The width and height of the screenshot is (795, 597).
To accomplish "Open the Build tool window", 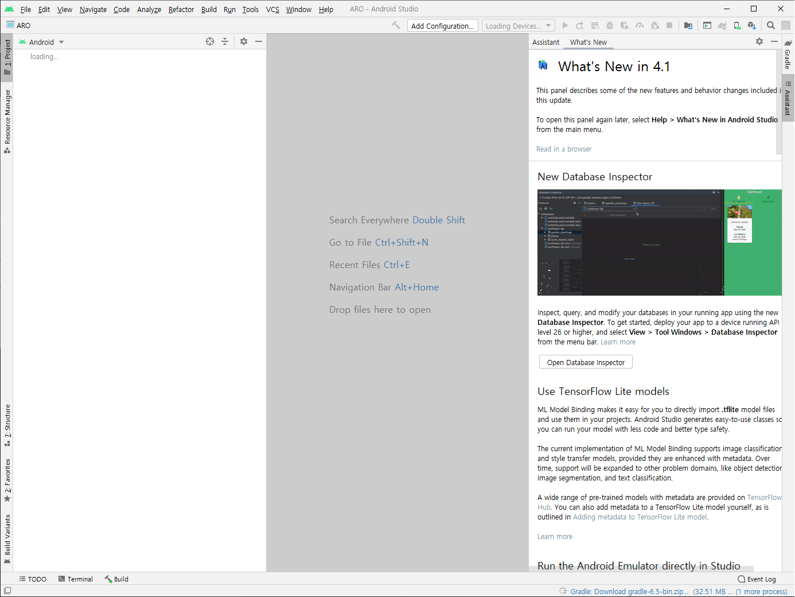I will pyautogui.click(x=116, y=579).
